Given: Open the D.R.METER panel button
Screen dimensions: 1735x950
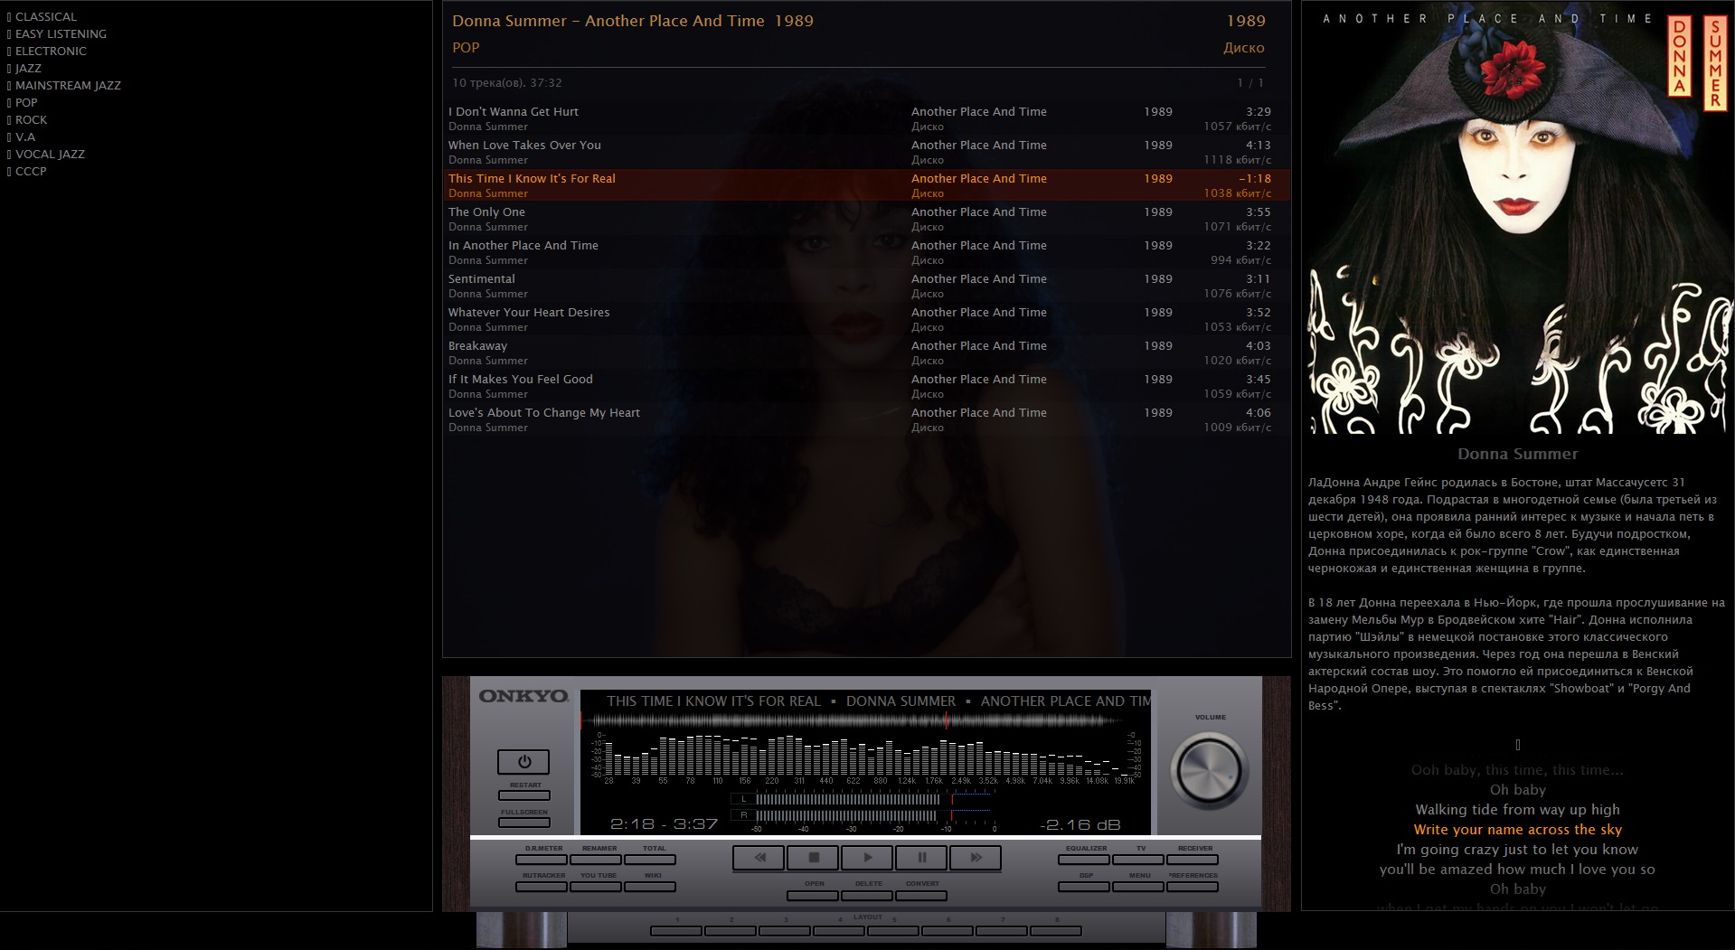Looking at the screenshot, I should pyautogui.click(x=542, y=860).
